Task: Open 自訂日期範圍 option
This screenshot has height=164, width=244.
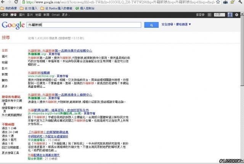Action: [11, 147]
